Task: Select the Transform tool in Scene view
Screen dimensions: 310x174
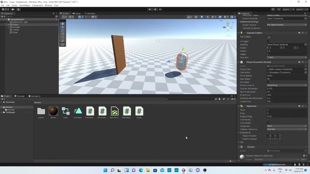Action: [x=62, y=41]
